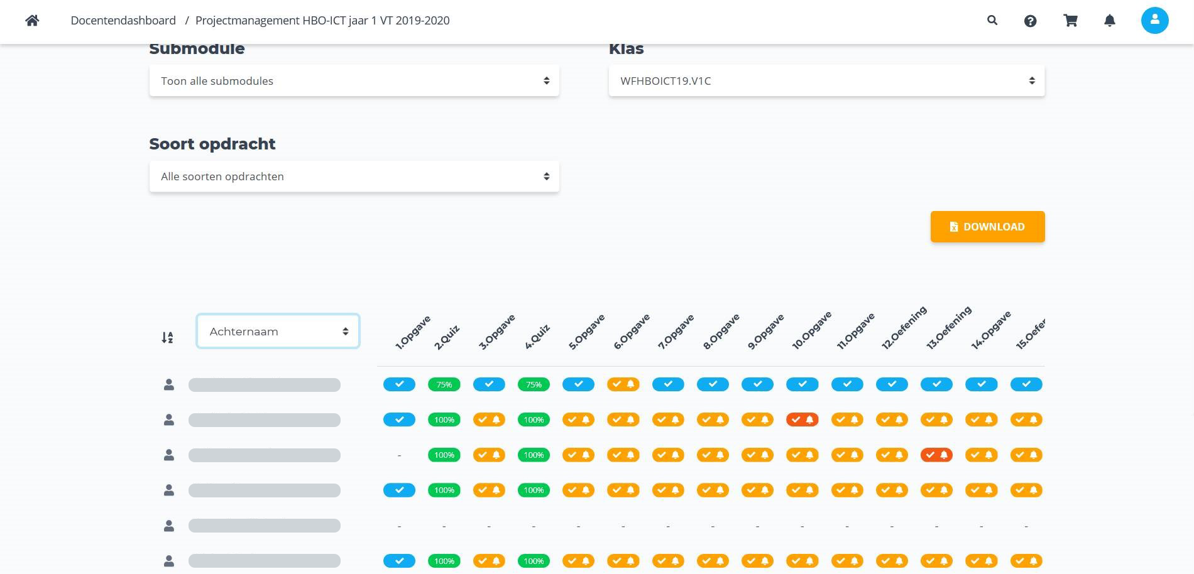Open third row orange badge under 5.Opgave

coord(578,455)
